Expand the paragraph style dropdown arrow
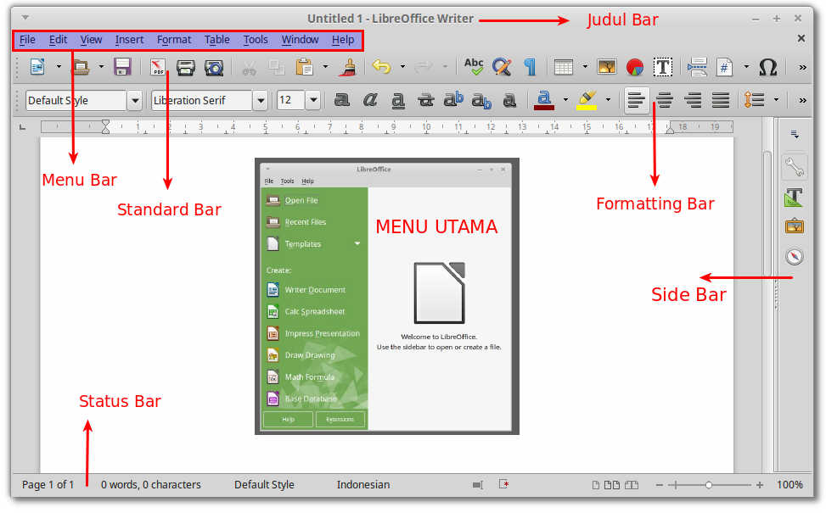Viewport: 826px width, 513px height. tap(135, 100)
